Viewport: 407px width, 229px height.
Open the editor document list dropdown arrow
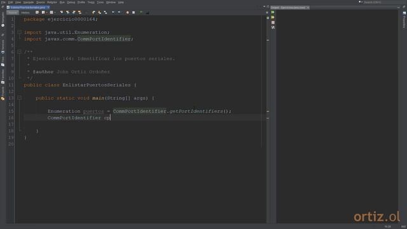[x=265, y=7]
